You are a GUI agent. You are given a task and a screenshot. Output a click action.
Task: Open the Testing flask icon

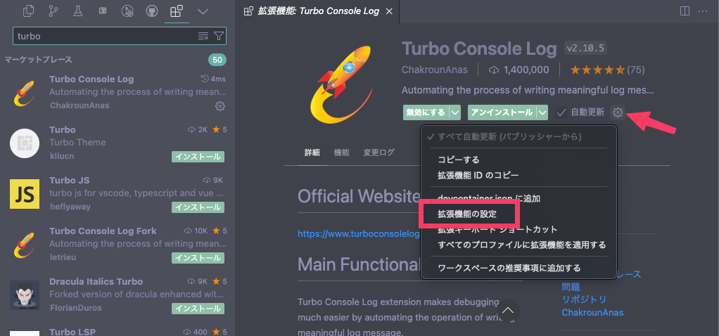point(78,11)
